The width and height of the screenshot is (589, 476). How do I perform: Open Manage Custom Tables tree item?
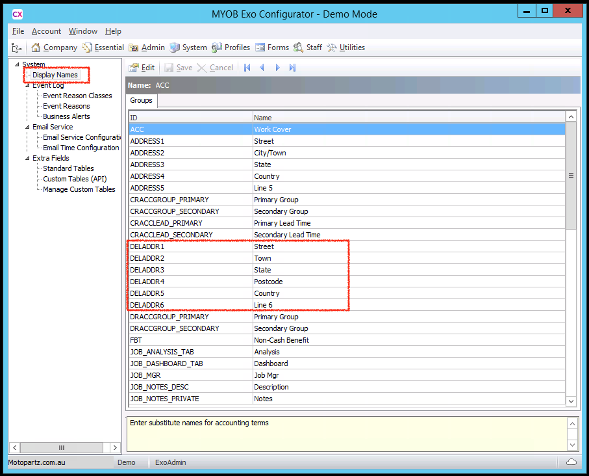[79, 189]
